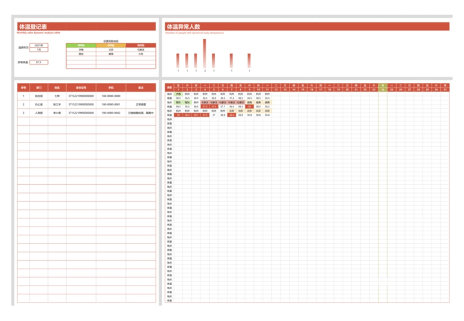The height and width of the screenshot is (321, 464).
Task: Click the 身份证号 column header
Action: [81, 87]
